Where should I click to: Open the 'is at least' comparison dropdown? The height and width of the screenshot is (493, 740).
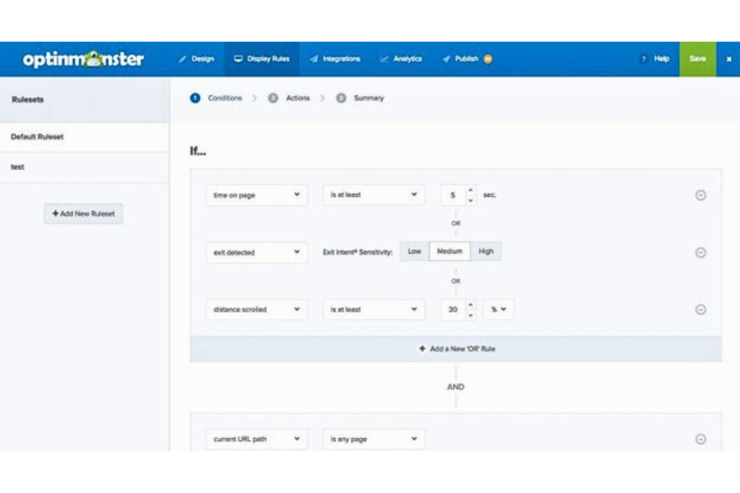tap(373, 195)
